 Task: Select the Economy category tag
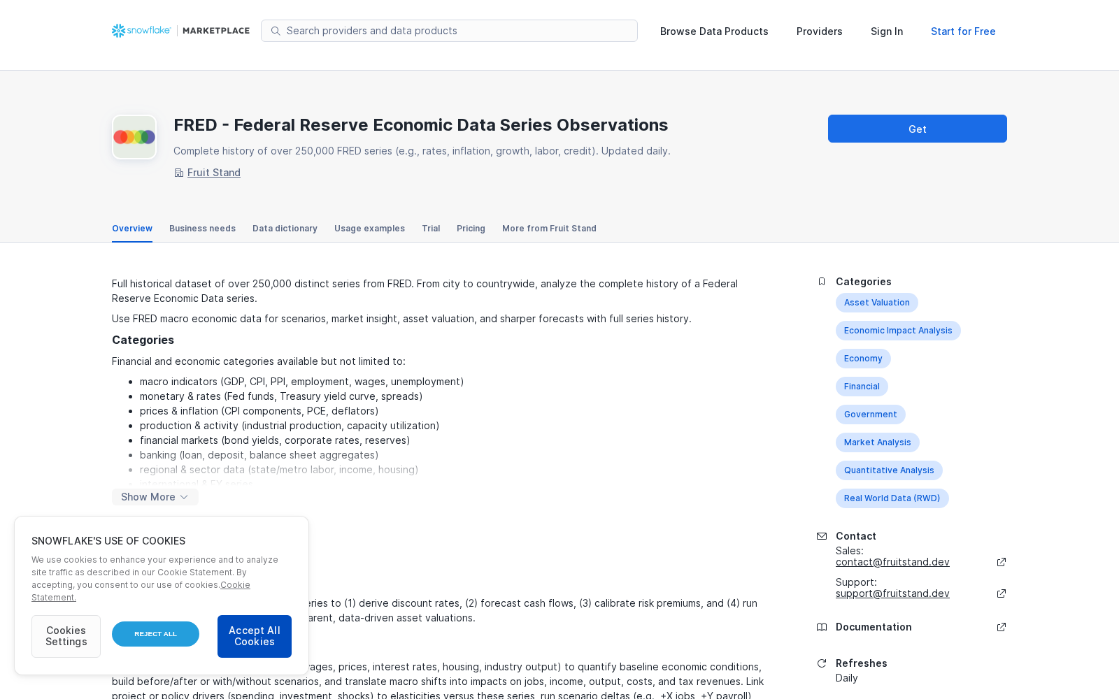863,359
